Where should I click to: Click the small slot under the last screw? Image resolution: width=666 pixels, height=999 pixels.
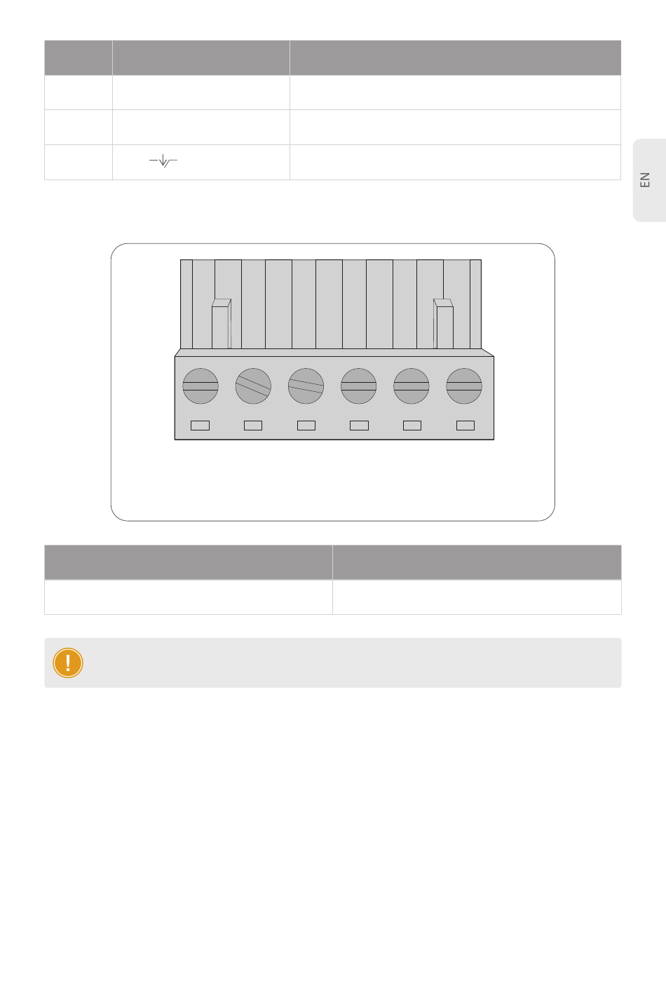(465, 426)
